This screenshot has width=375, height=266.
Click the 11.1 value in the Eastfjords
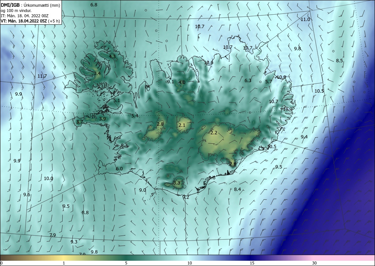tap(288, 109)
